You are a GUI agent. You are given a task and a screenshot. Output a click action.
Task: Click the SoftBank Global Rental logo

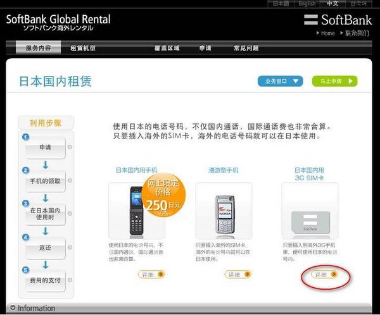pos(58,22)
